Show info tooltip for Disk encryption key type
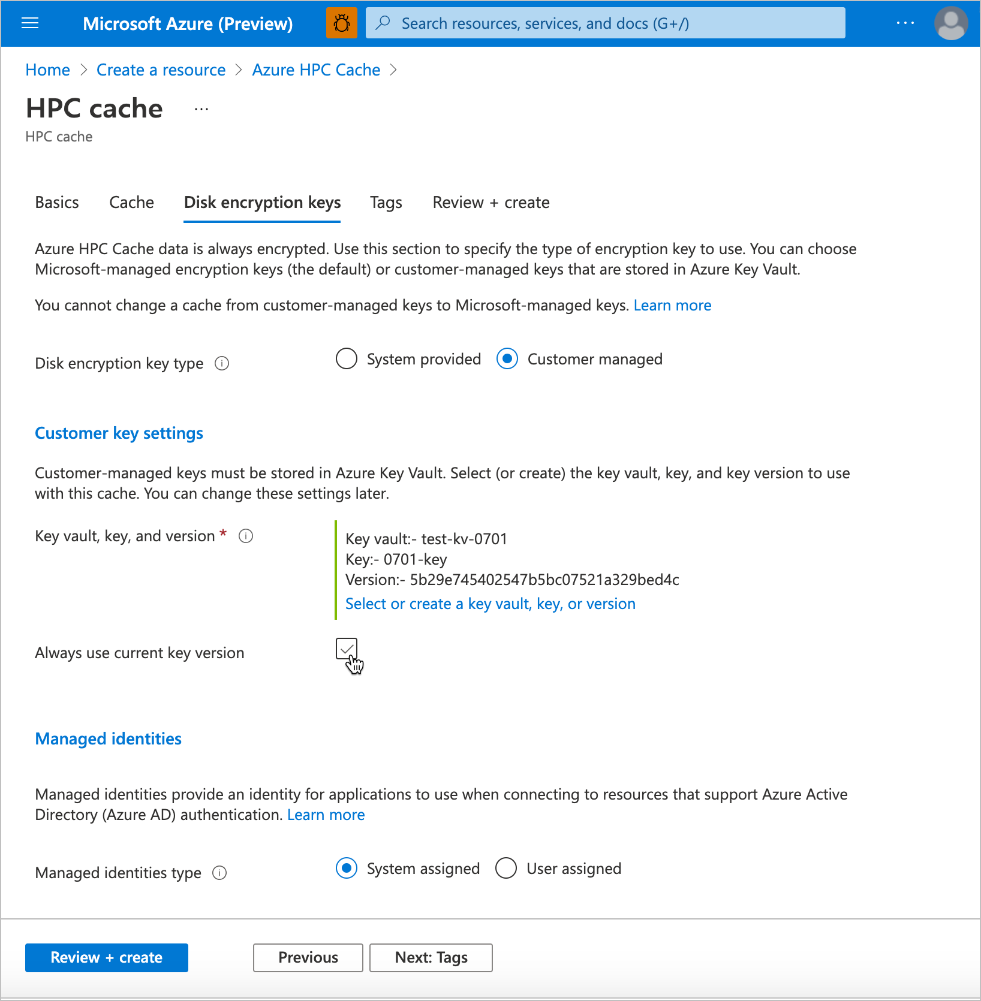Screen dimensions: 981x1001 221,363
